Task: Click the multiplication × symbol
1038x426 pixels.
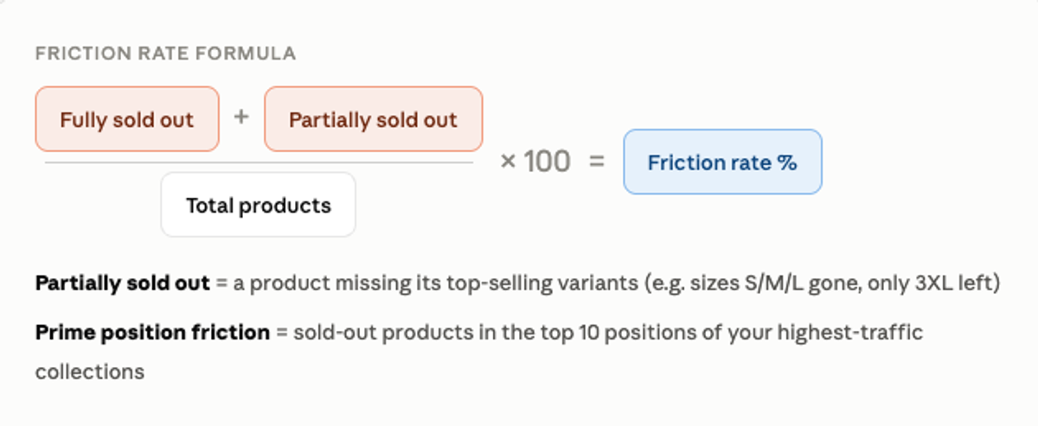Action: coord(509,162)
